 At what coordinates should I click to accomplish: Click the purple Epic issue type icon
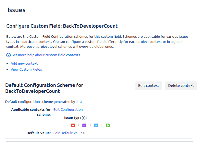pos(84,125)
